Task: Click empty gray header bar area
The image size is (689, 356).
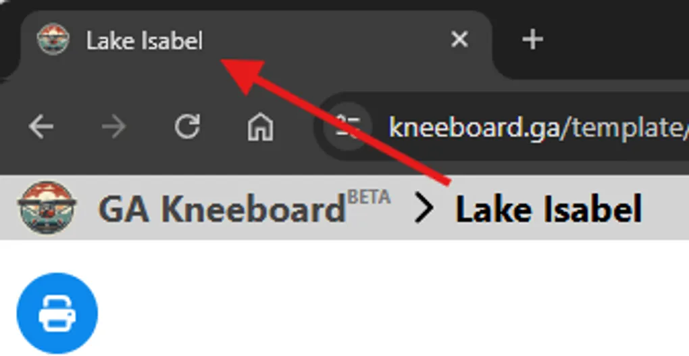Action: (x=665, y=208)
